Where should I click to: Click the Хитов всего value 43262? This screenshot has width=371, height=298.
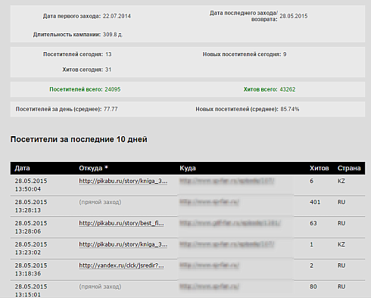coord(288,89)
